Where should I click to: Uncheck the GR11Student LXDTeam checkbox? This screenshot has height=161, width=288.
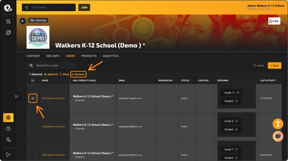click(33, 98)
